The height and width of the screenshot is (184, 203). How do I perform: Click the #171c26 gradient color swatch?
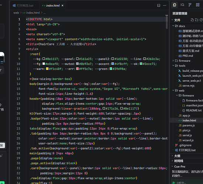tap(104, 108)
